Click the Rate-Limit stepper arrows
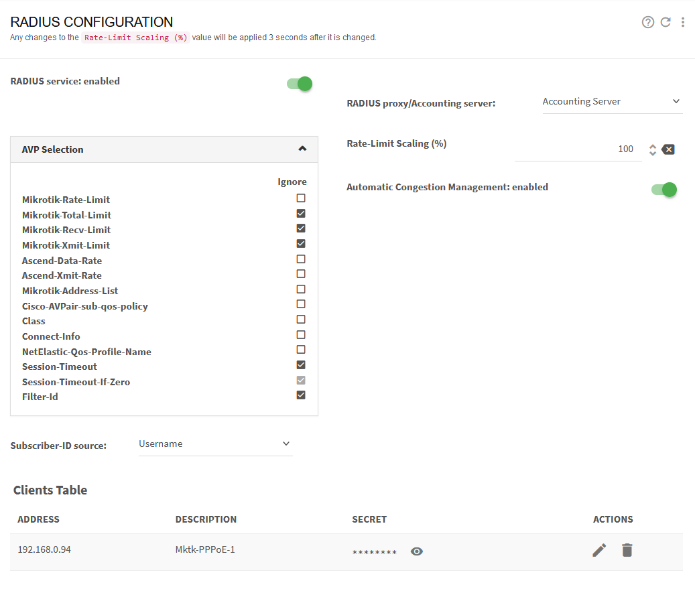Screen dimensions: 695x601 (652, 149)
